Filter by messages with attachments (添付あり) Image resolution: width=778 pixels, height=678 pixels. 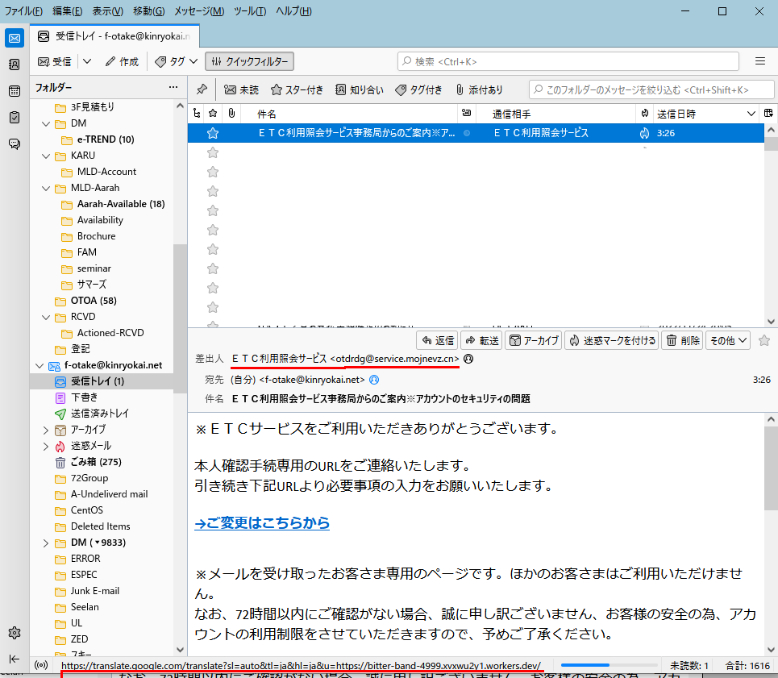479,89
